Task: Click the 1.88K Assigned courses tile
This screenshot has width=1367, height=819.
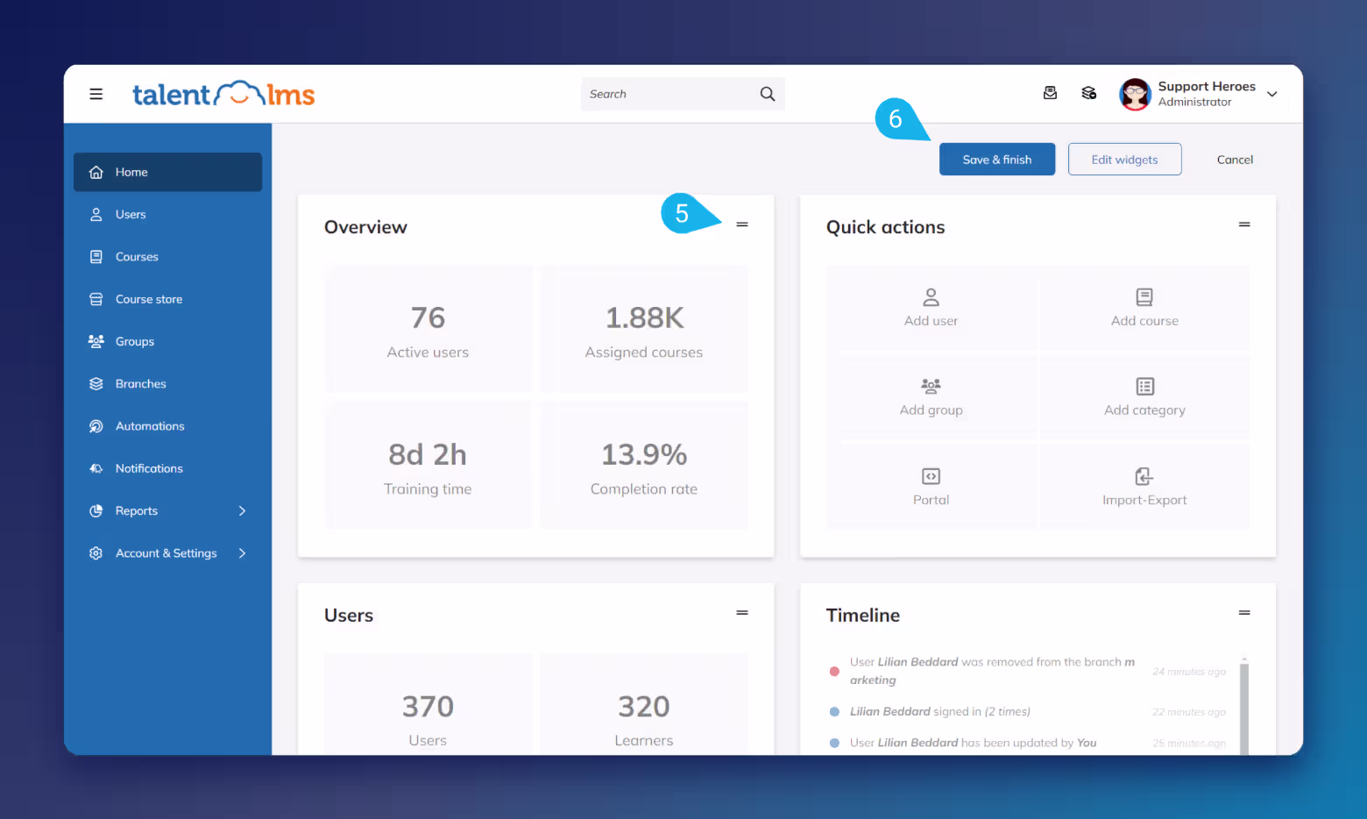Action: [644, 330]
